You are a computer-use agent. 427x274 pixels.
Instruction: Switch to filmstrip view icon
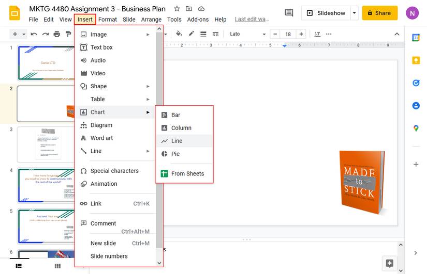click(19, 266)
